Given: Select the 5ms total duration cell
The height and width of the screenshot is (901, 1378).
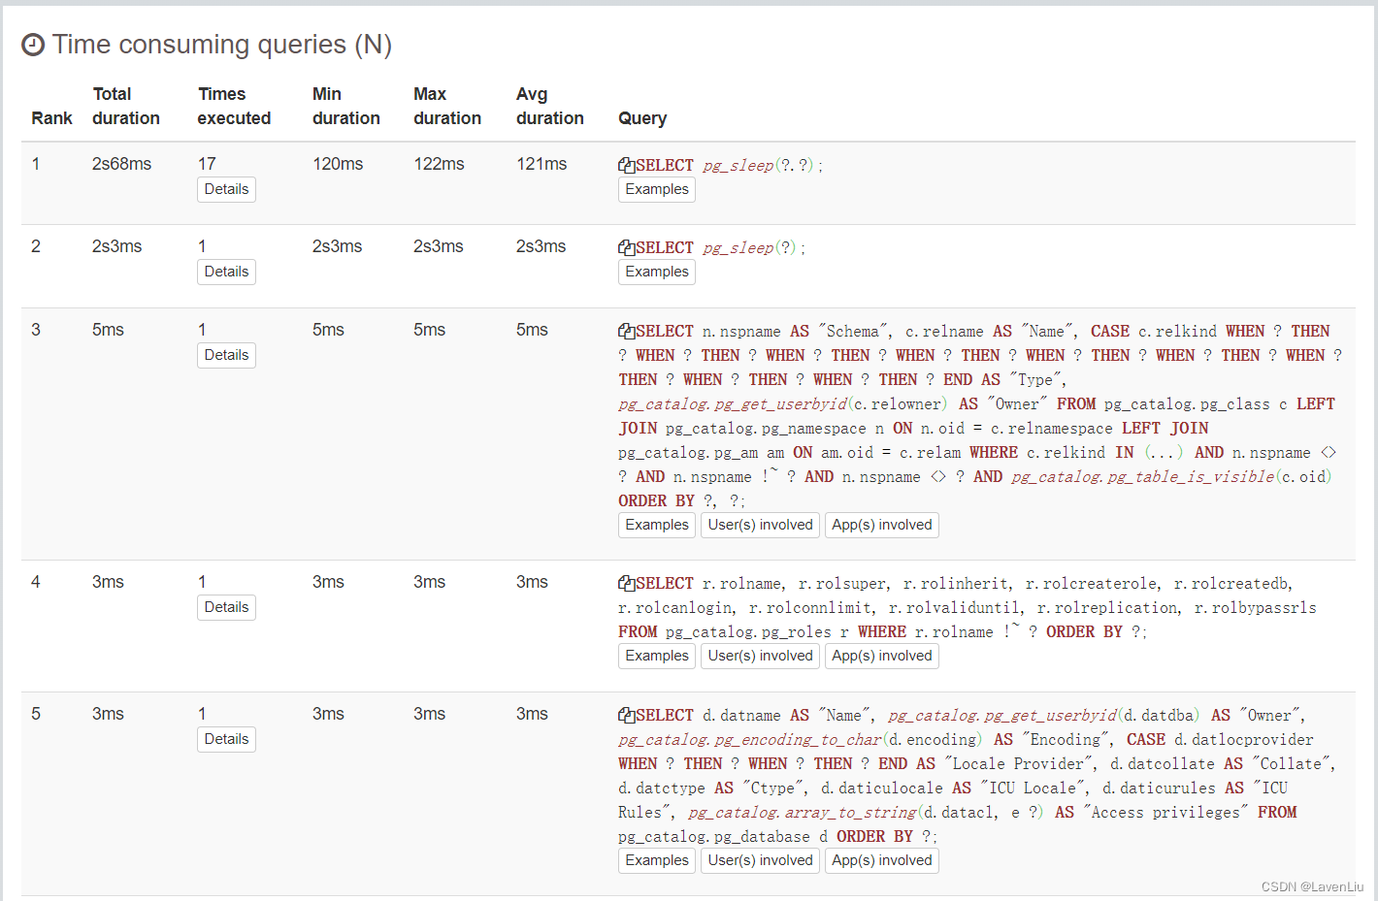Looking at the screenshot, I should 108,331.
